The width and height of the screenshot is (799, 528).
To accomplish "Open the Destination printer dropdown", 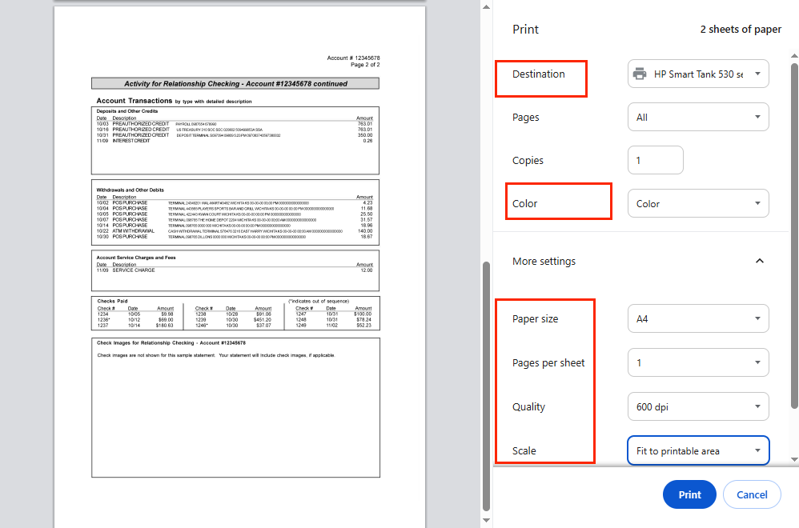I will (x=698, y=74).
